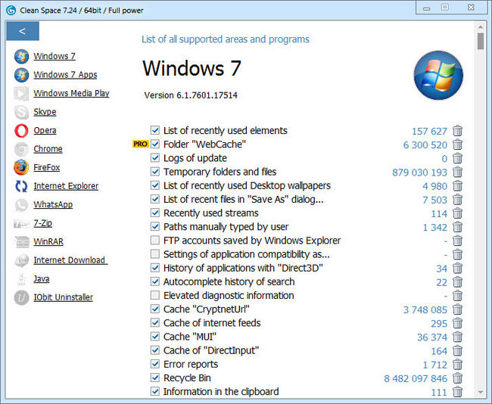Click the scrollbar down arrow

pyautogui.click(x=480, y=392)
